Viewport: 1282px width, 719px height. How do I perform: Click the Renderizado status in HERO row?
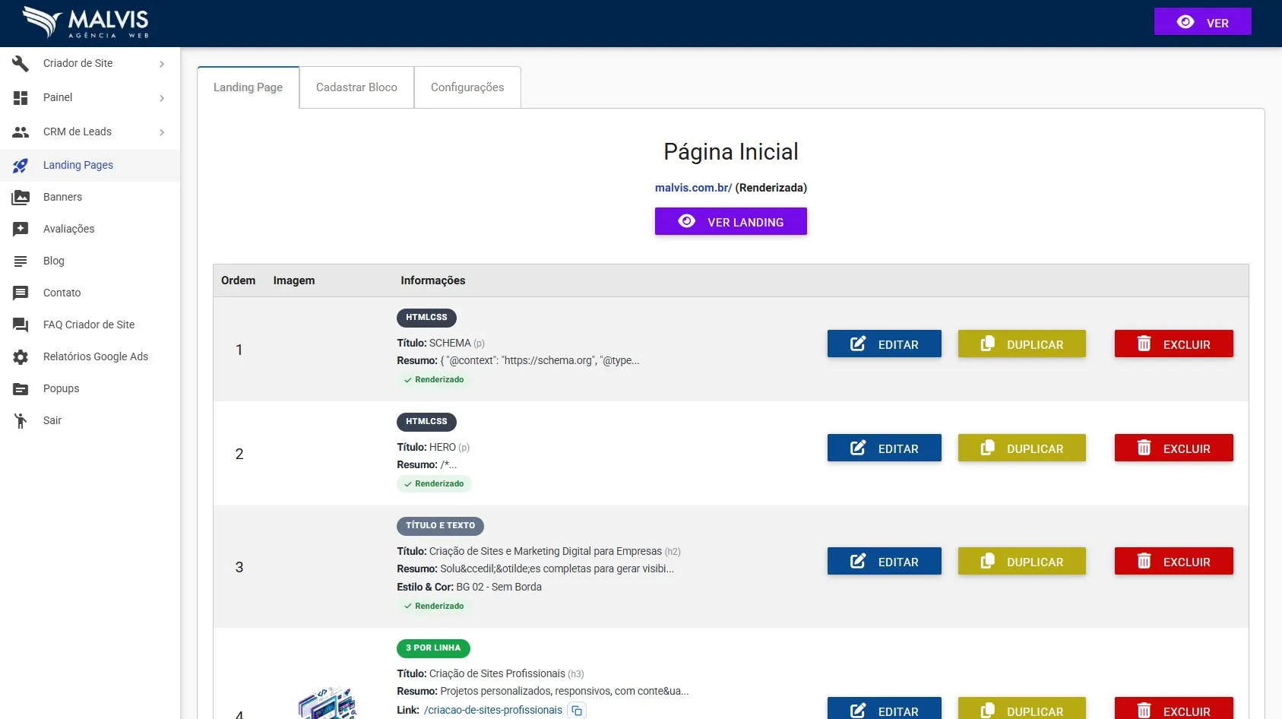pyautogui.click(x=434, y=484)
